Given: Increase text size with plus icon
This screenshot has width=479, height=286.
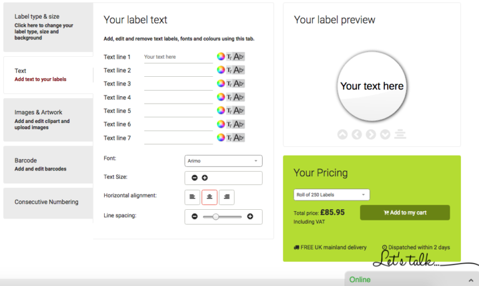Looking at the screenshot, I should [x=205, y=178].
